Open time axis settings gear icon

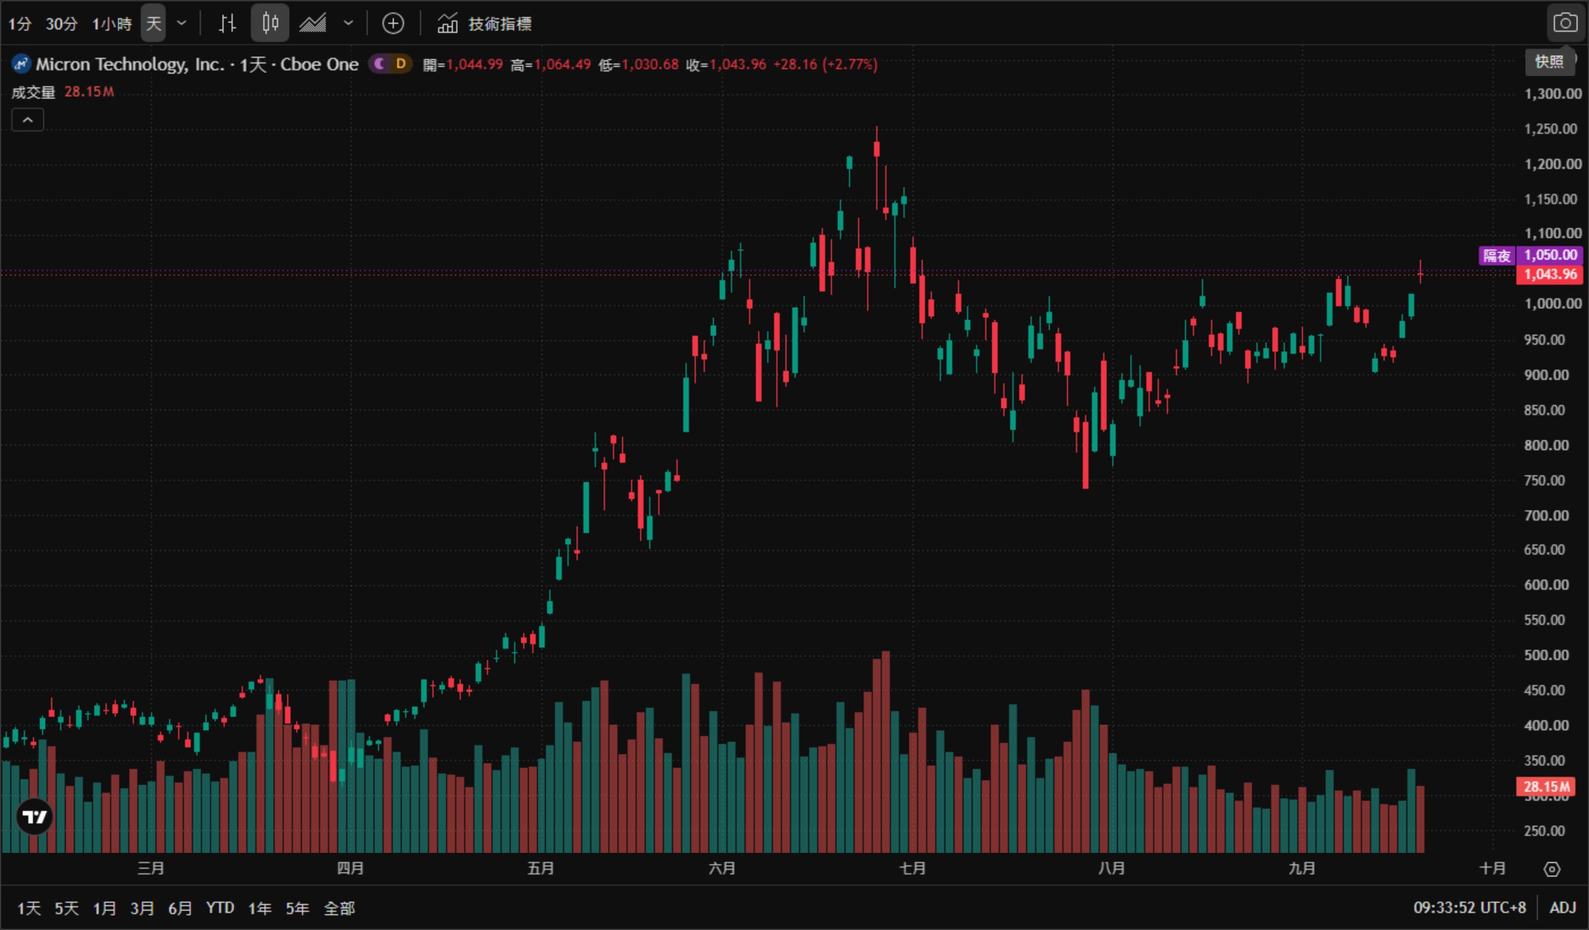1552,869
